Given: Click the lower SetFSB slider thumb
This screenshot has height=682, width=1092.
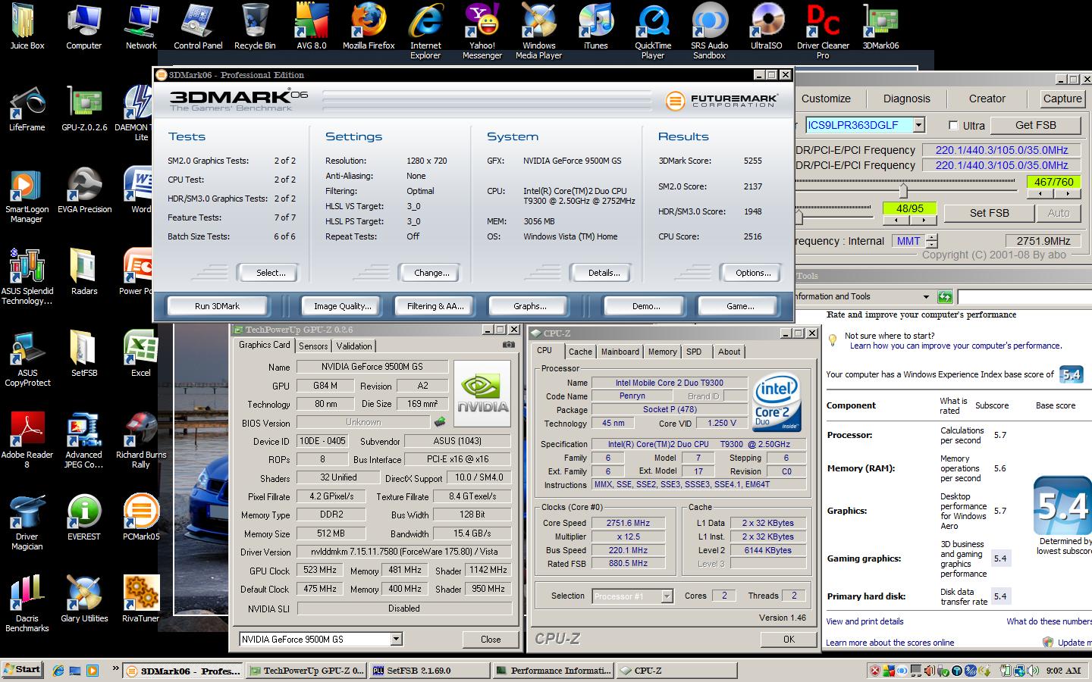Looking at the screenshot, I should point(799,217).
